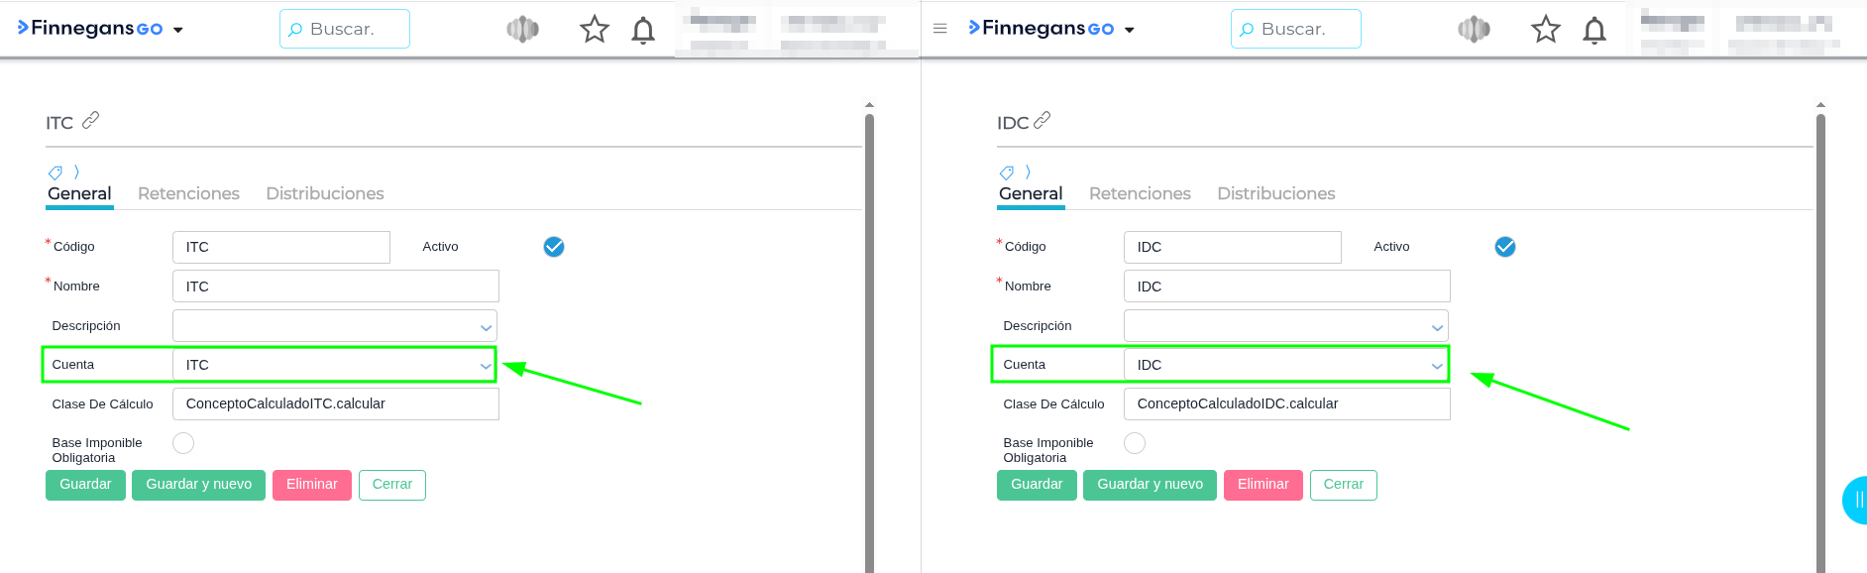The image size is (1867, 573).
Task: Switch to the Distribuciones tab in the IDC panel
Action: coord(1276,193)
